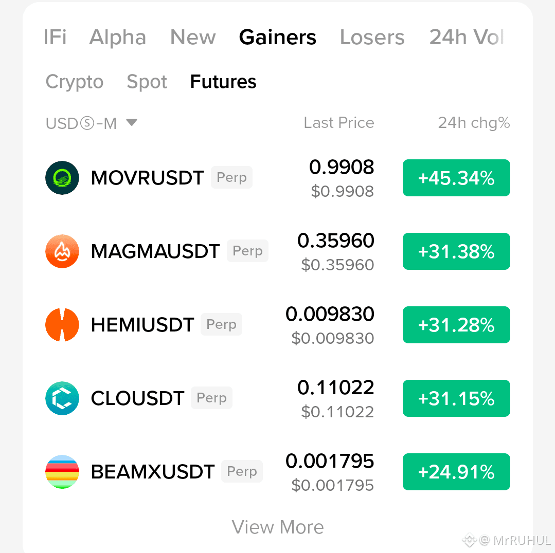Image resolution: width=555 pixels, height=553 pixels.
Task: Select the Crypto sub-tab
Action: click(75, 82)
